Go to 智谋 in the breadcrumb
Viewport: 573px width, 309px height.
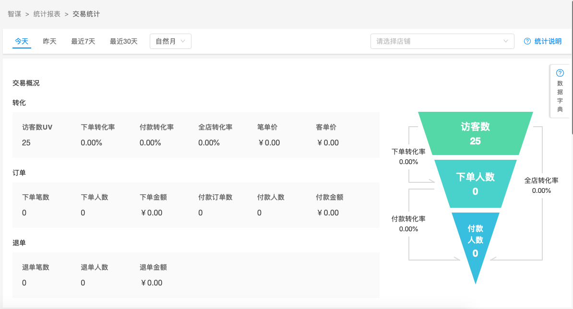click(14, 14)
